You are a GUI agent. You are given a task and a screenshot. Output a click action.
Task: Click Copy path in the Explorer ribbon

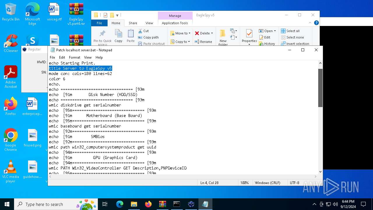click(x=148, y=37)
